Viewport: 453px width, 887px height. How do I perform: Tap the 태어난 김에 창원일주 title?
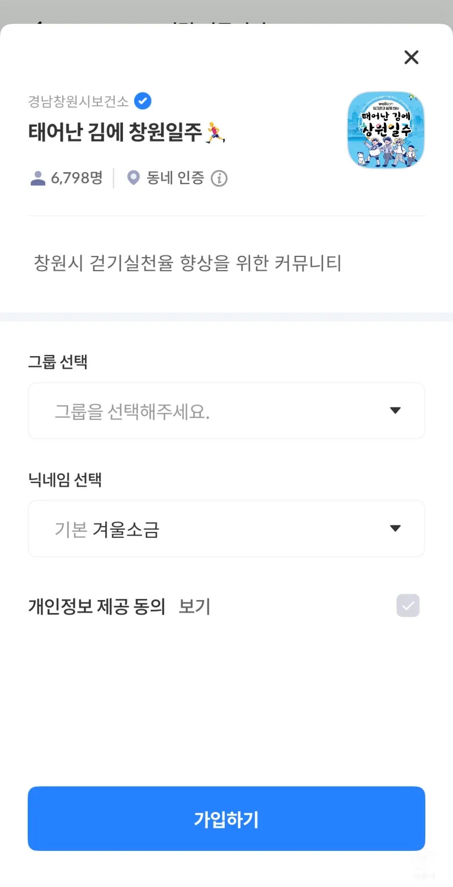[115, 132]
